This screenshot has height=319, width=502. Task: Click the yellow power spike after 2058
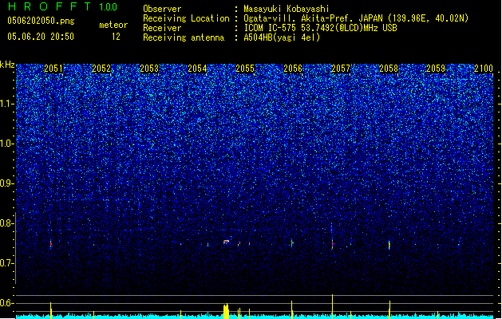tap(389, 309)
